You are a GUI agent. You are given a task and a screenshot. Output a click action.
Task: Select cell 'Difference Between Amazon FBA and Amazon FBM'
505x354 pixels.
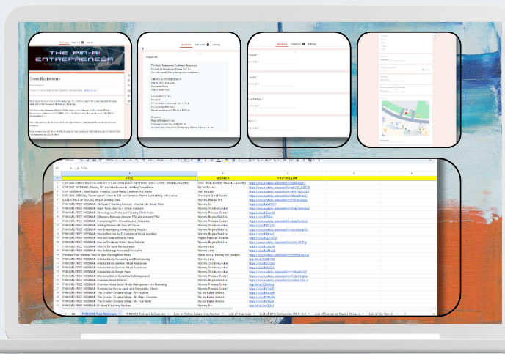pyautogui.click(x=129, y=217)
